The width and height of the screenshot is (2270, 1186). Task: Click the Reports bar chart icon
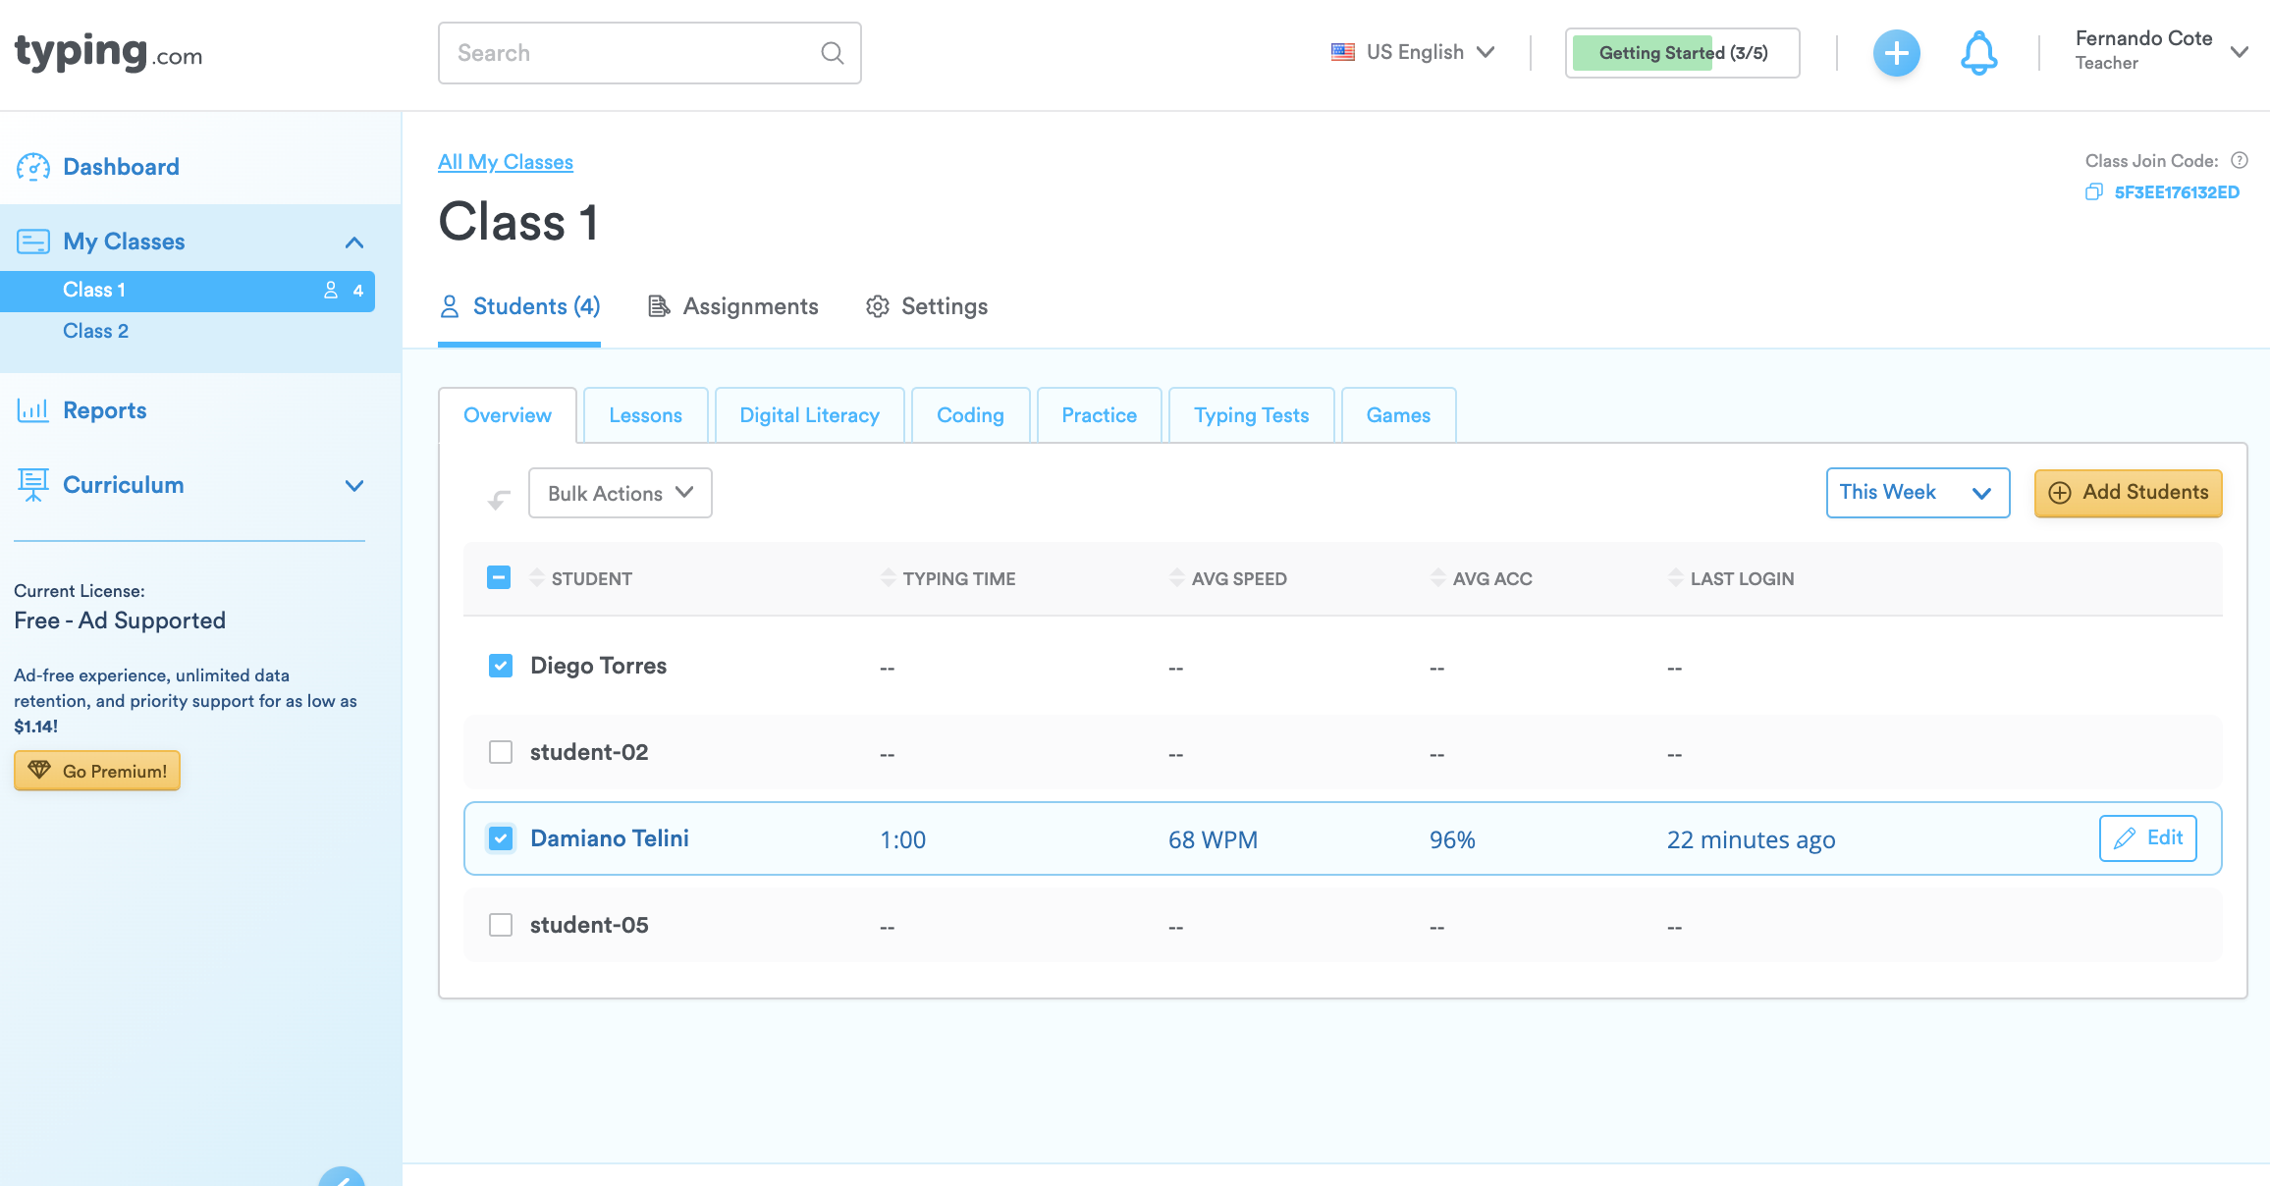[x=33, y=410]
